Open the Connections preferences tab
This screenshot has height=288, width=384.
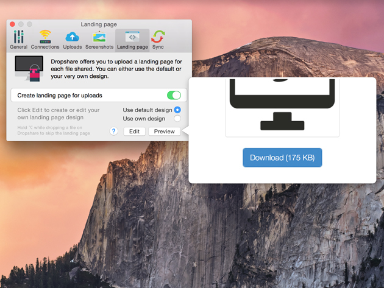(45, 40)
